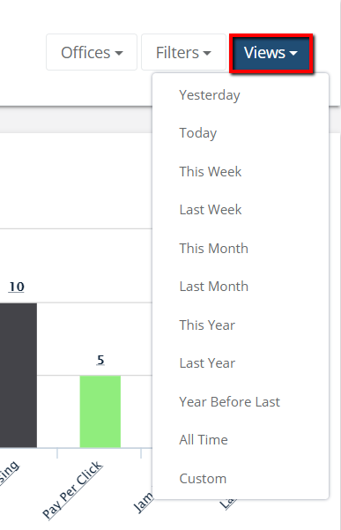Click the value 10 above dark bar

pyautogui.click(x=17, y=287)
